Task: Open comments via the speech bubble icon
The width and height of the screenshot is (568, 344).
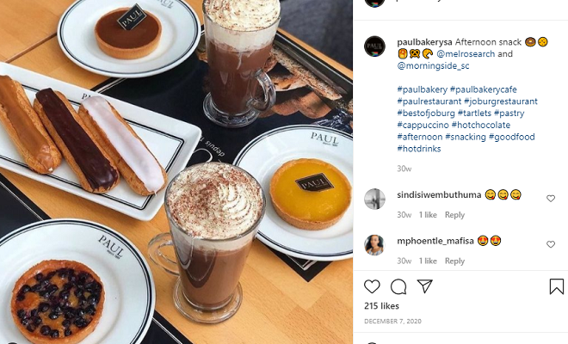Action: pyautogui.click(x=398, y=286)
